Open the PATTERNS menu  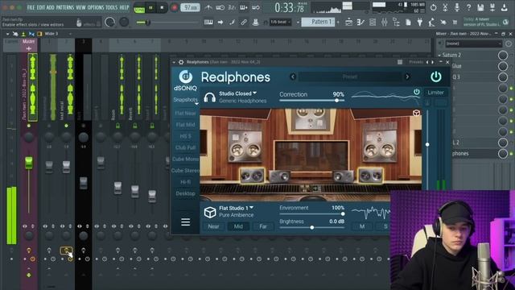tap(65, 7)
